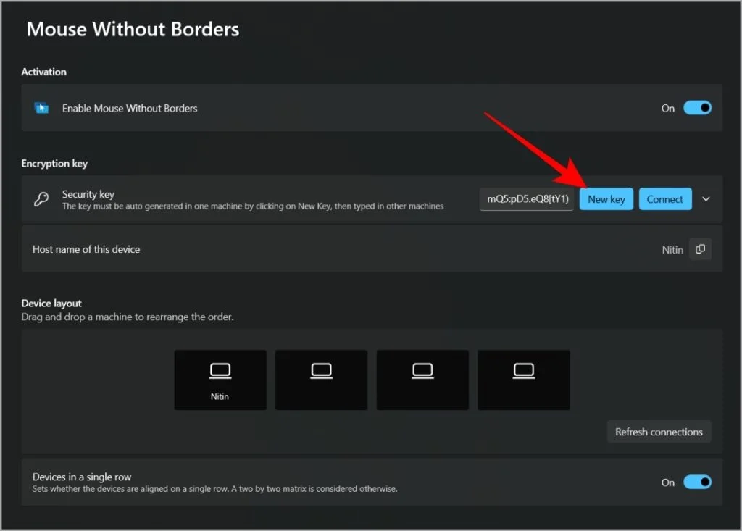Click the security key icon

point(41,199)
